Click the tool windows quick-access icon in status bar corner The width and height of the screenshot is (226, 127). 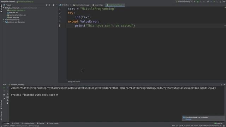tap(1, 126)
